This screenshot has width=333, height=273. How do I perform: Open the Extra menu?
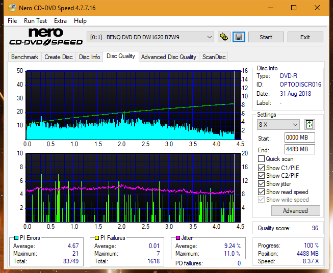pos(60,21)
